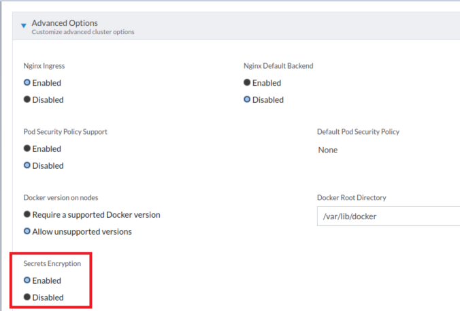The image size is (460, 311).
Task: Click the Nginx Ingress section label
Action: click(x=44, y=66)
